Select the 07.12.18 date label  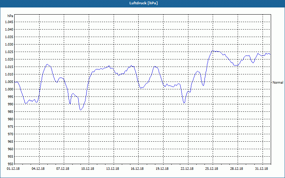pyautogui.click(x=63, y=169)
